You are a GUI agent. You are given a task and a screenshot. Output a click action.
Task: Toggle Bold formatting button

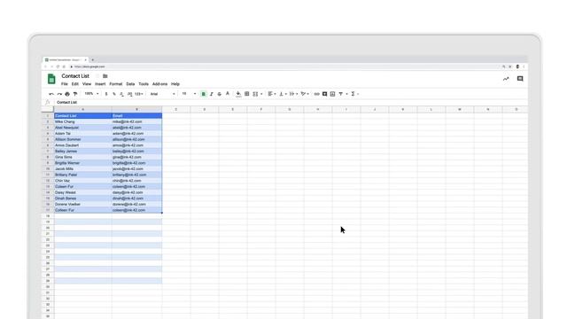click(x=204, y=94)
